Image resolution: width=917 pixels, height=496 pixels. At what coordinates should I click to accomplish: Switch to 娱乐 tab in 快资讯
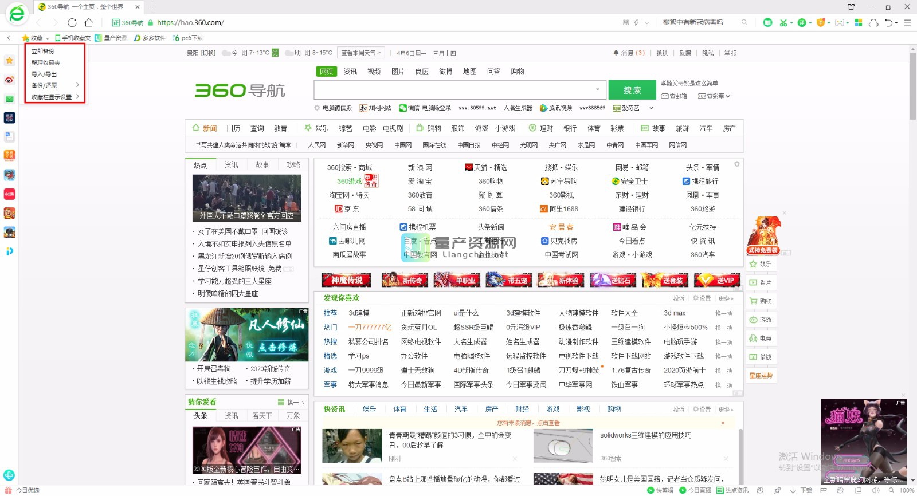(369, 409)
